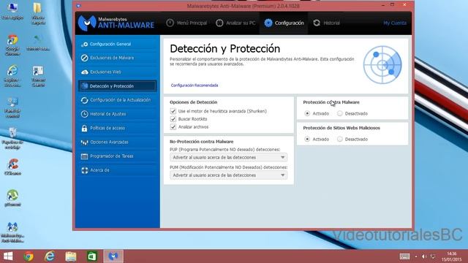Click the Programador de Tareas calendar icon
Viewport: 468px width, 263px height.
[85, 156]
